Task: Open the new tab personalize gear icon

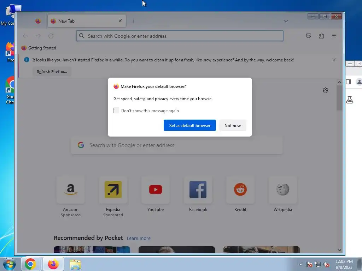Action: [326, 90]
